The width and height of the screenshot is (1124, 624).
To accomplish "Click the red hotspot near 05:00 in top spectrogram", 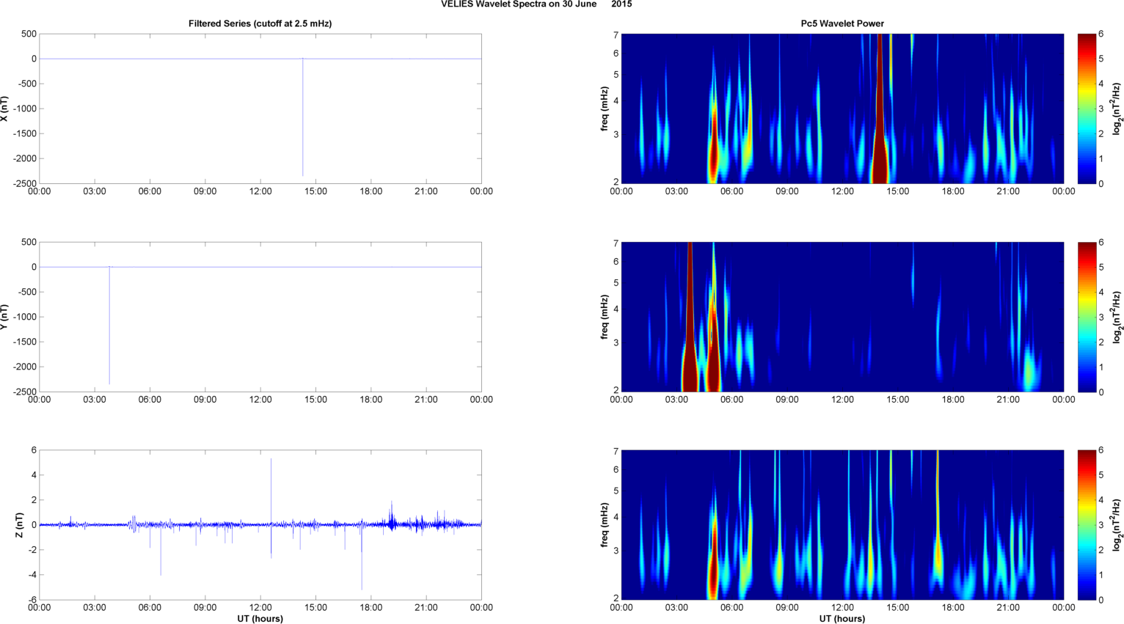I will click(x=713, y=150).
